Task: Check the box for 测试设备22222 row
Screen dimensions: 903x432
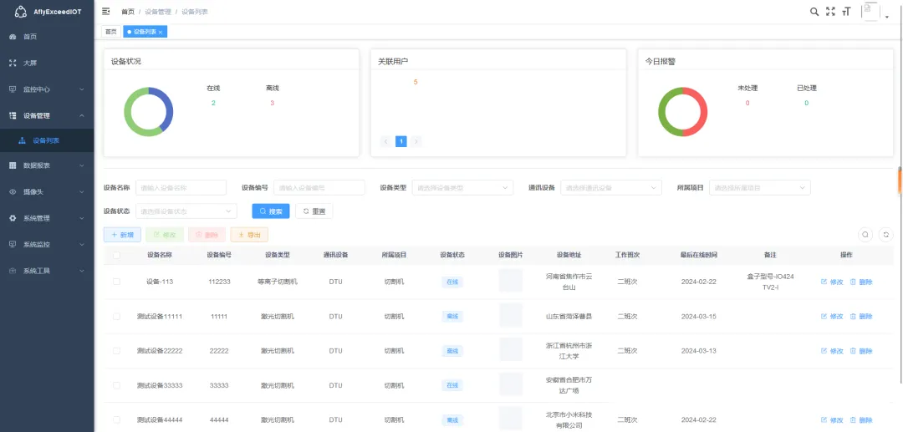Action: click(117, 351)
